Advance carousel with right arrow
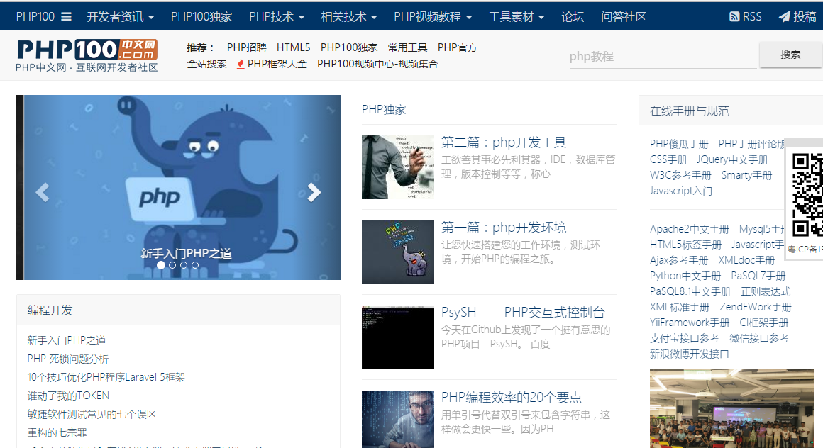The image size is (823, 448). (x=314, y=192)
